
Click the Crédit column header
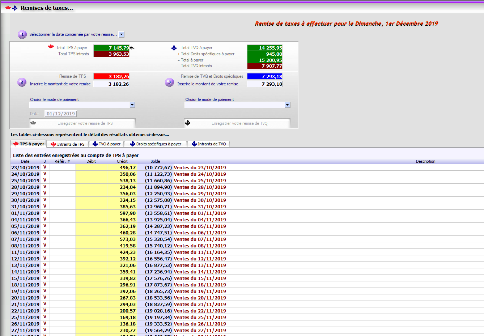click(x=122, y=161)
